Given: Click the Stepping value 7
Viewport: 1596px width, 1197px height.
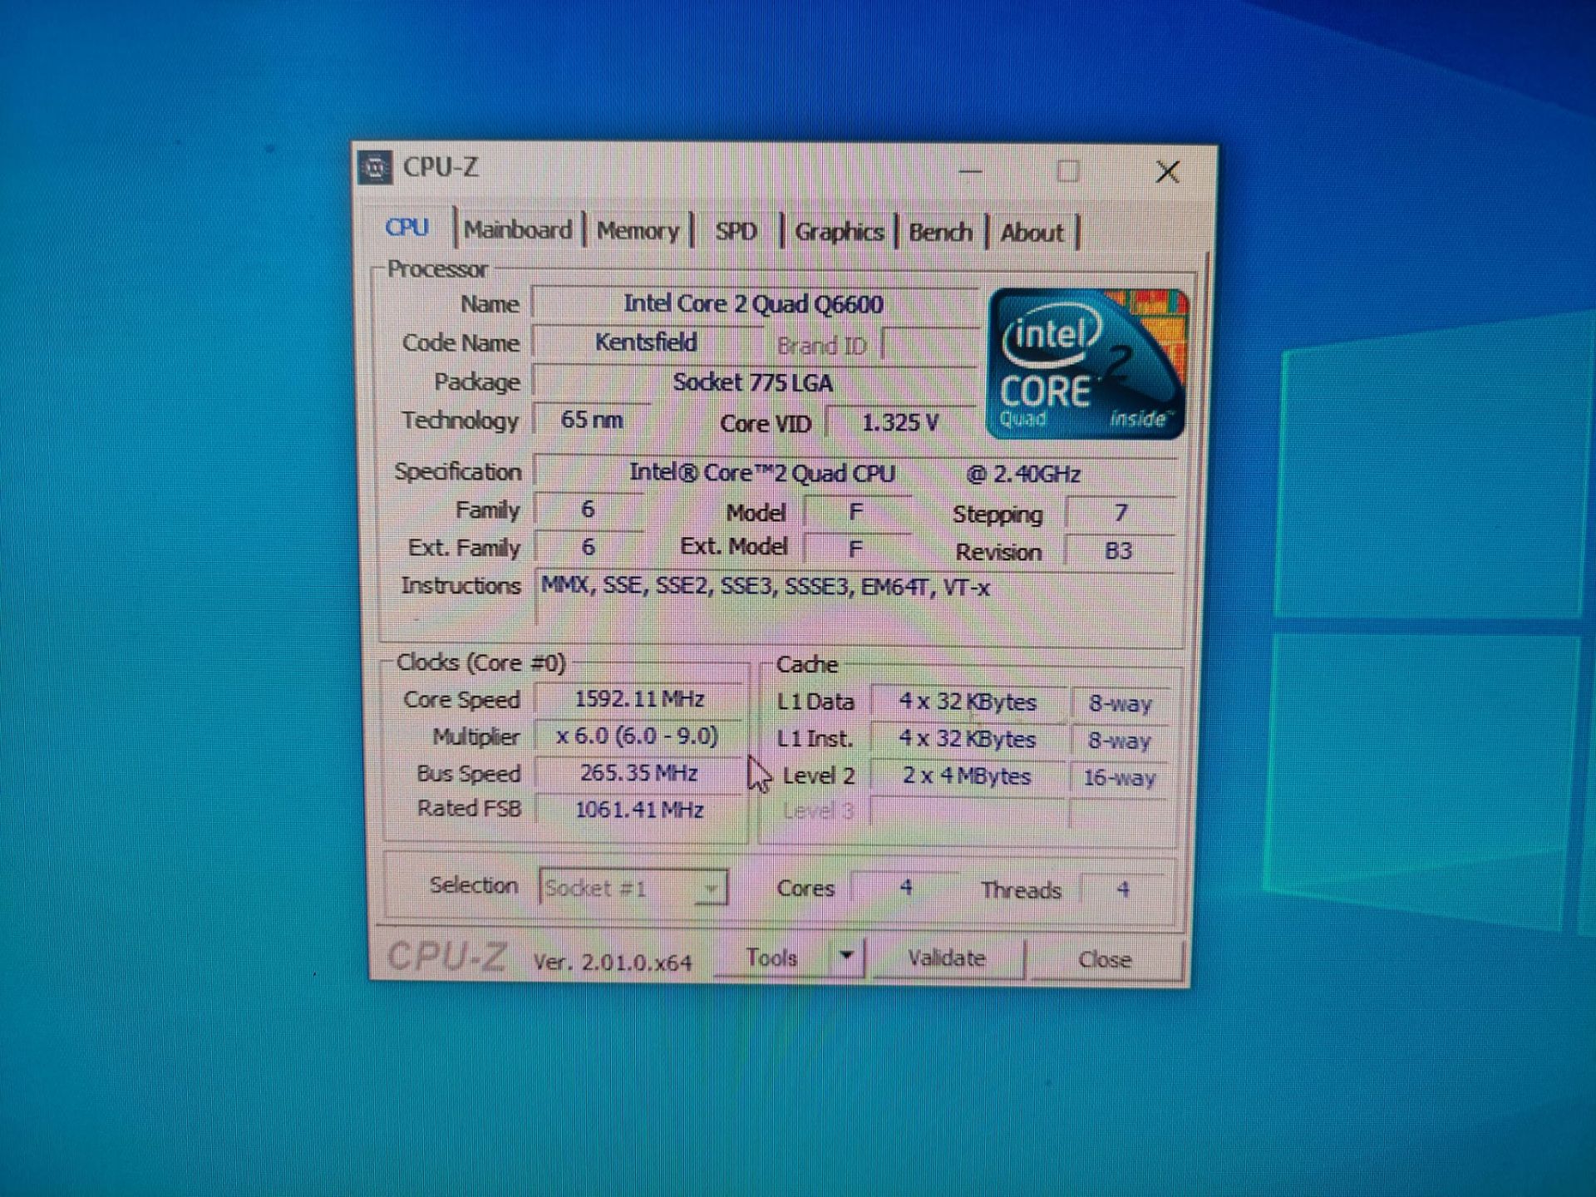Looking at the screenshot, I should pos(1121,512).
